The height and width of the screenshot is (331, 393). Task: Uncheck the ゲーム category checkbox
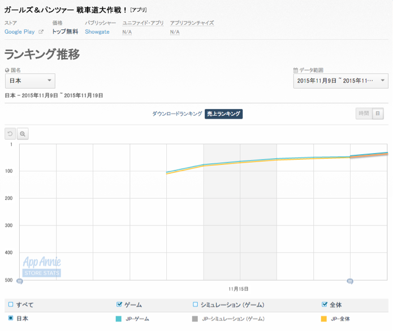[119, 304]
